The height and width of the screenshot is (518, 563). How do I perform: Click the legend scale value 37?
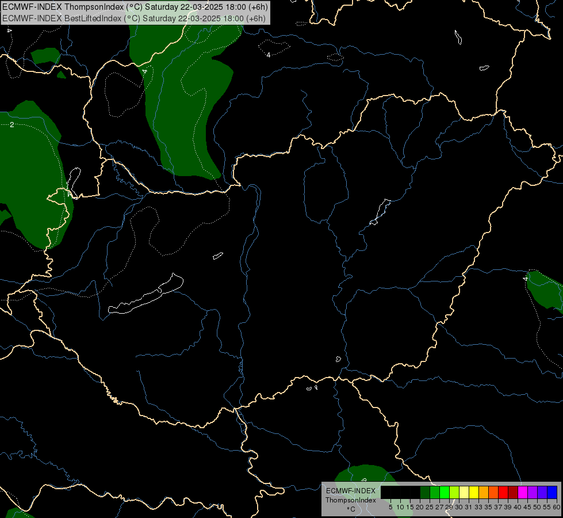tap(498, 507)
